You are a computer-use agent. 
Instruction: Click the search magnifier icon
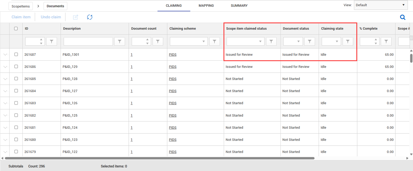pos(403,17)
